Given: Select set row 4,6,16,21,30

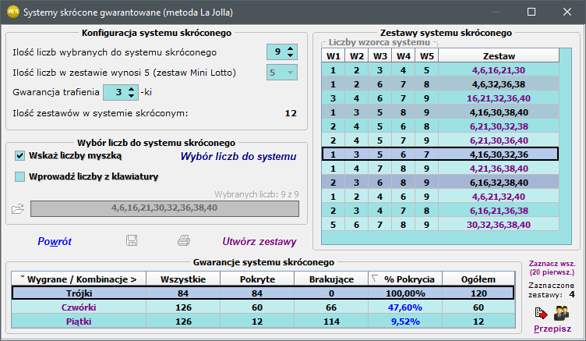Looking at the screenshot, I should pyautogui.click(x=440, y=70).
